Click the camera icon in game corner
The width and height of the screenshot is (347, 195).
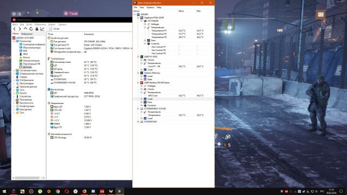point(320,15)
